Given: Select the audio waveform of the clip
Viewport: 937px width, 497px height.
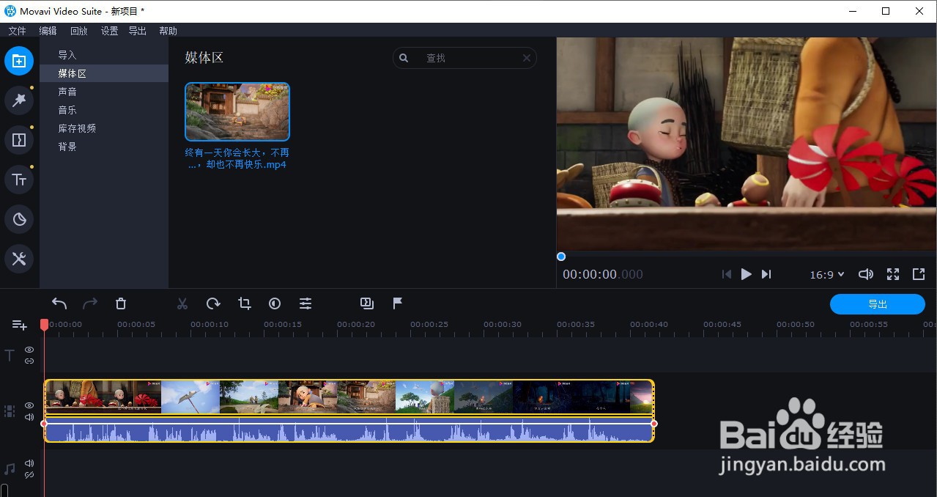Looking at the screenshot, I should click(x=349, y=430).
